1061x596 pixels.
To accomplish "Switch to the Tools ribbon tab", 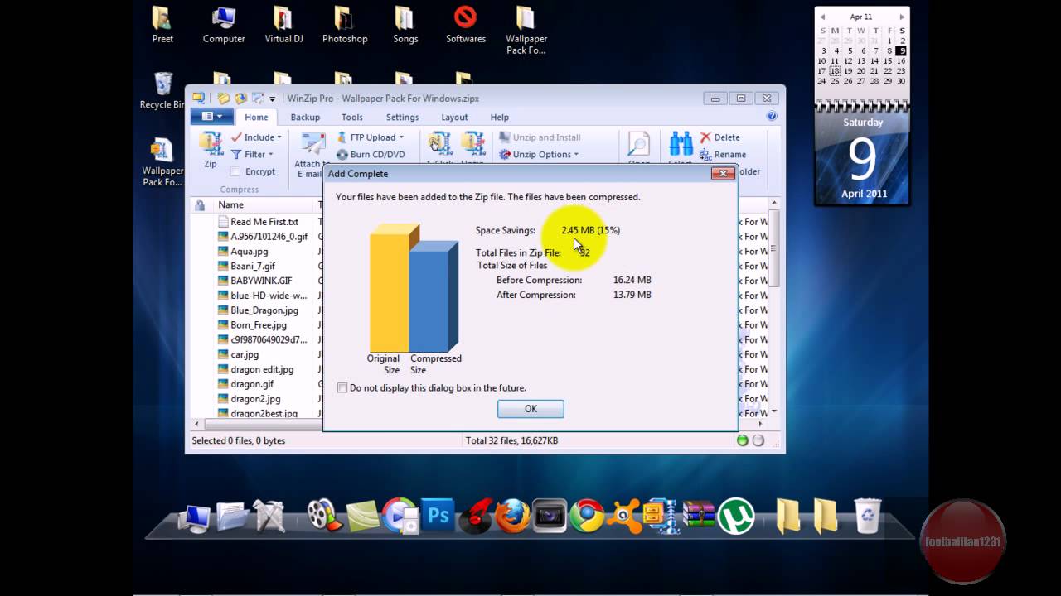I will click(352, 118).
